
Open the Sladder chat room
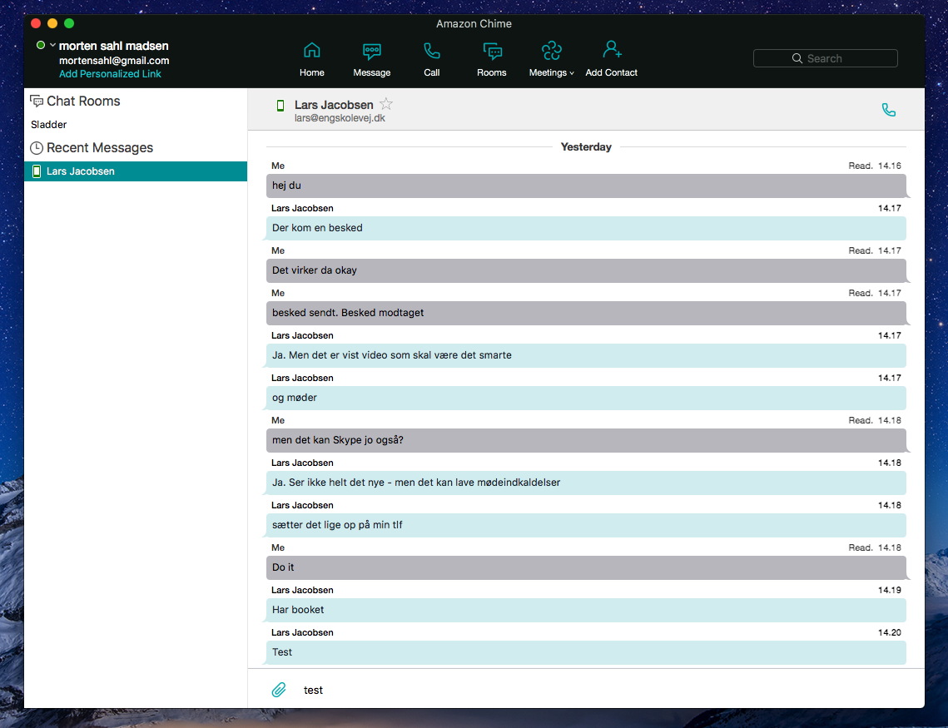pos(49,125)
